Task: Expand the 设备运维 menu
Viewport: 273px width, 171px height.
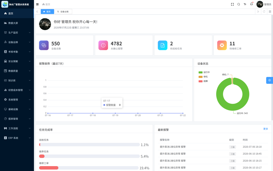Action: point(17,42)
